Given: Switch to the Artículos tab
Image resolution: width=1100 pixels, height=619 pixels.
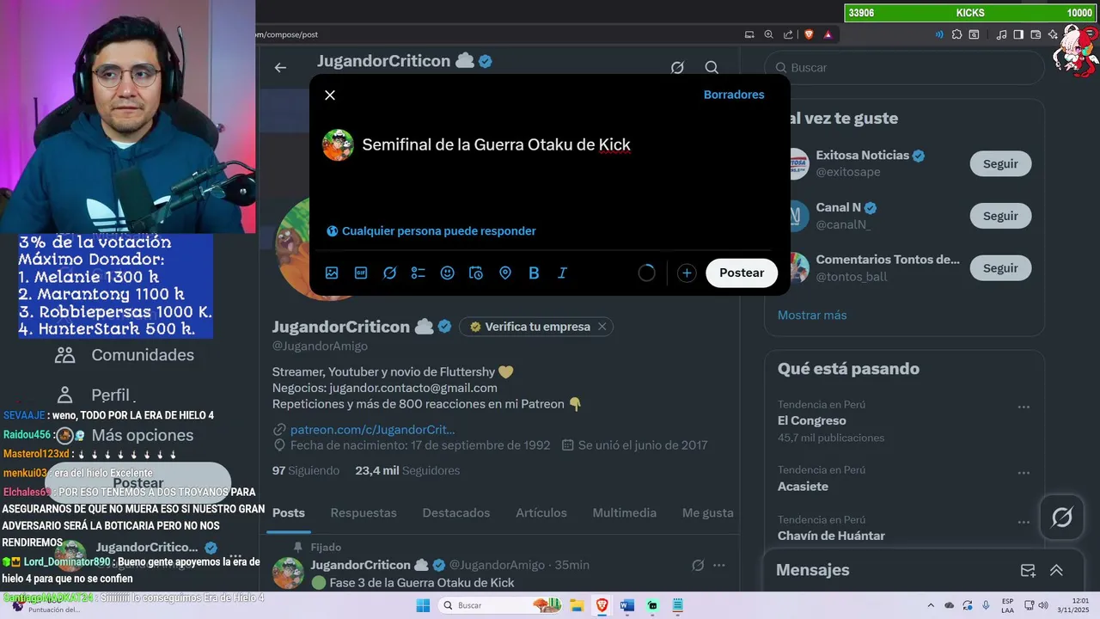Looking at the screenshot, I should 541,512.
